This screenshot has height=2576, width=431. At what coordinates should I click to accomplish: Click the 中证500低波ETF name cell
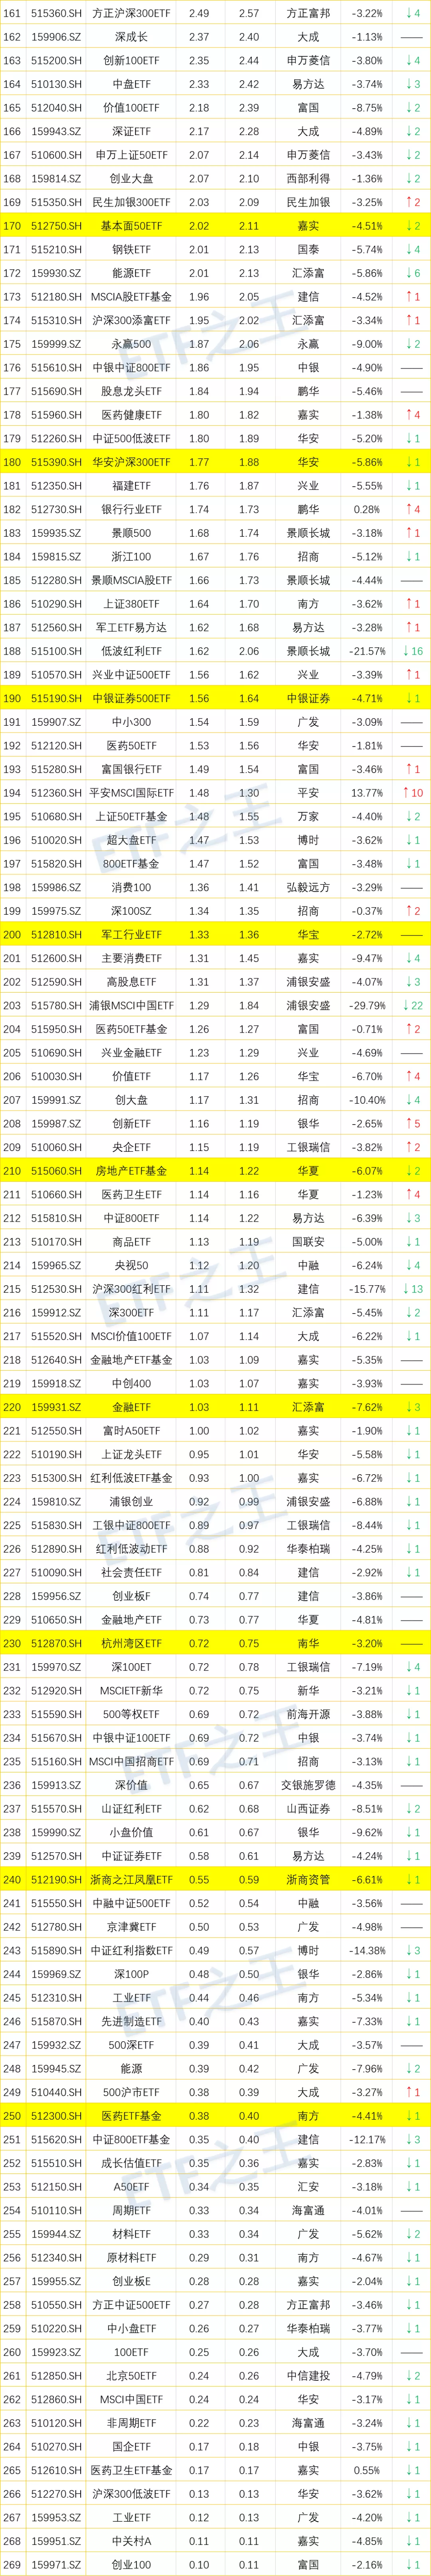tap(131, 439)
